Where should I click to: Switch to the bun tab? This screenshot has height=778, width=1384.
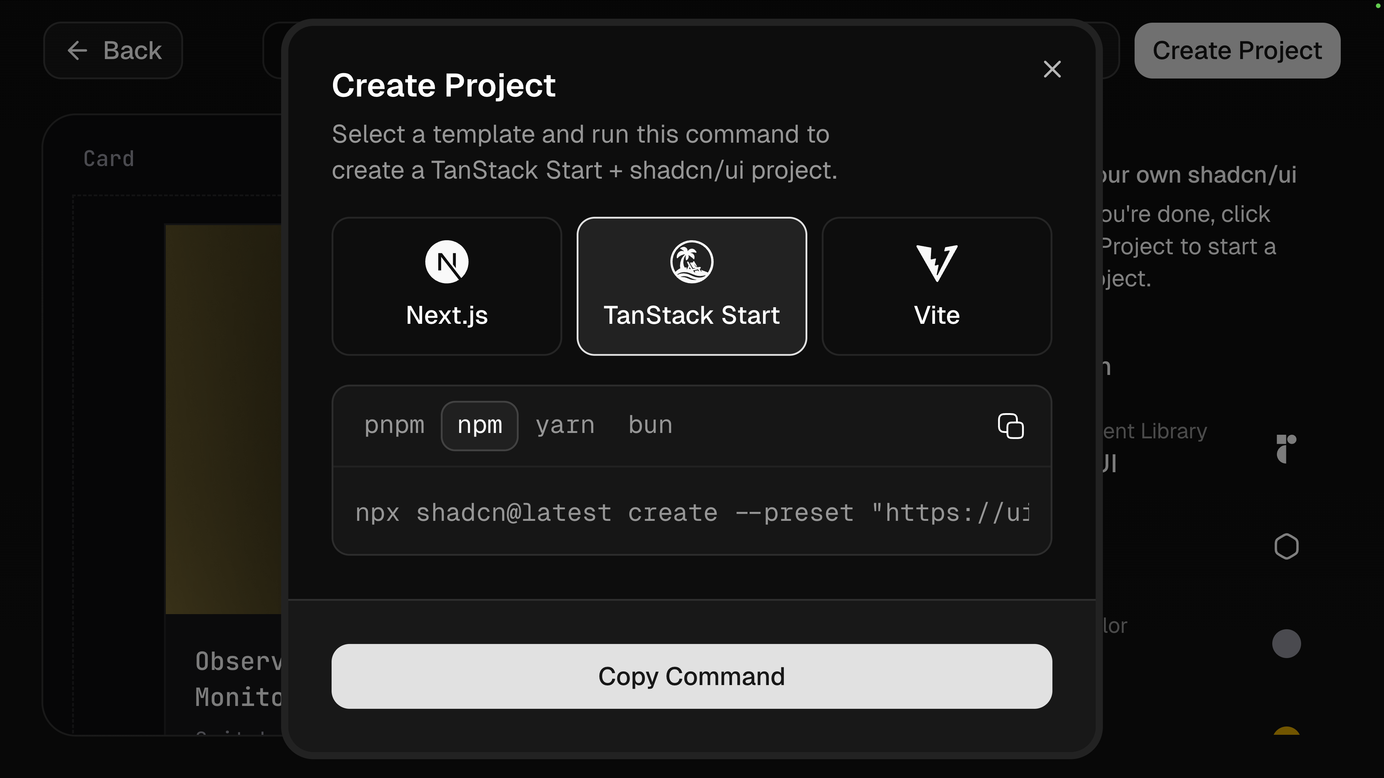650,426
